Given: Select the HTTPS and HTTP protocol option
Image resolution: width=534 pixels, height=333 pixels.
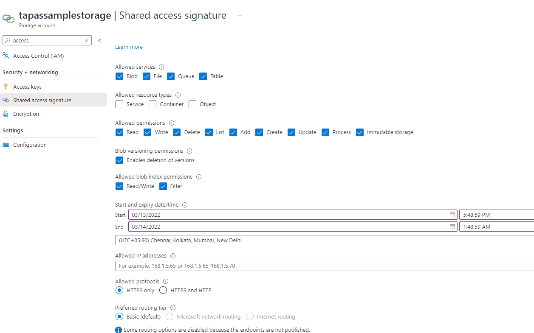Looking at the screenshot, I should pyautogui.click(x=163, y=290).
